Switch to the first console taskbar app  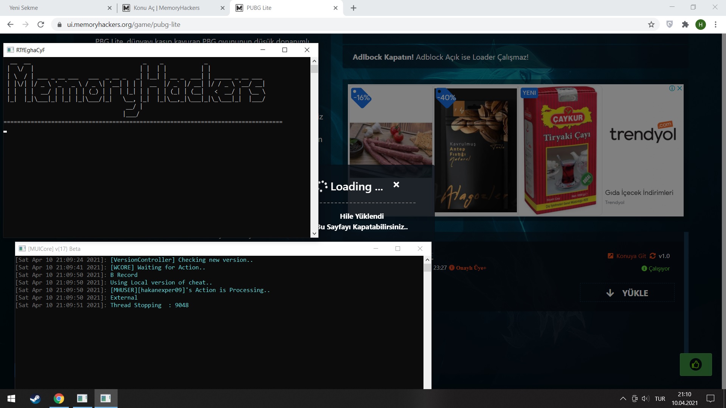[x=82, y=399]
